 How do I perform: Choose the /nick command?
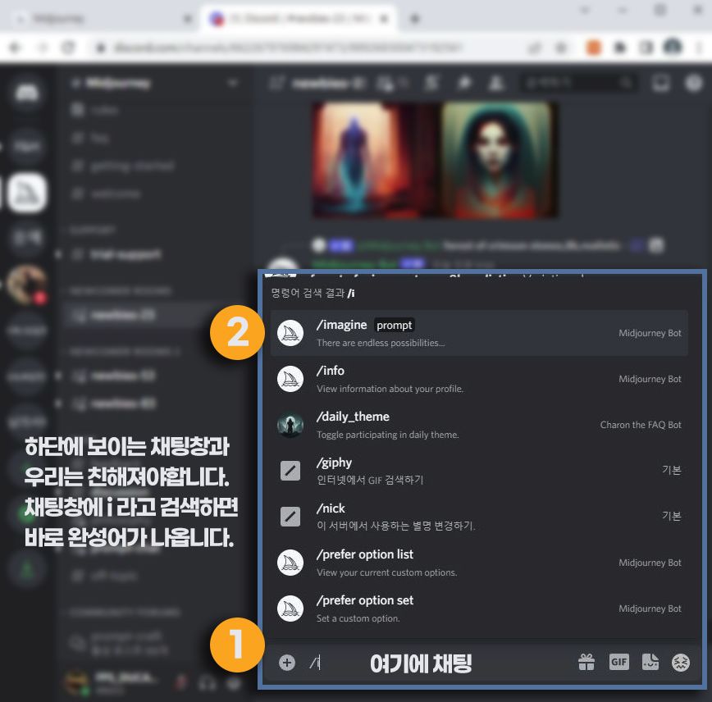[x=478, y=517]
